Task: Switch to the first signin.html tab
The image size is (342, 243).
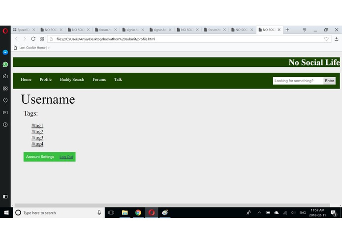Action: (132, 30)
